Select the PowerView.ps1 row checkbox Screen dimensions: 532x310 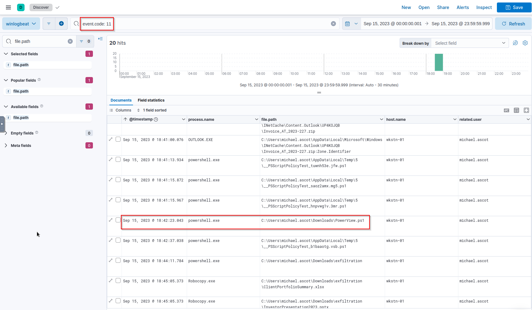point(118,220)
